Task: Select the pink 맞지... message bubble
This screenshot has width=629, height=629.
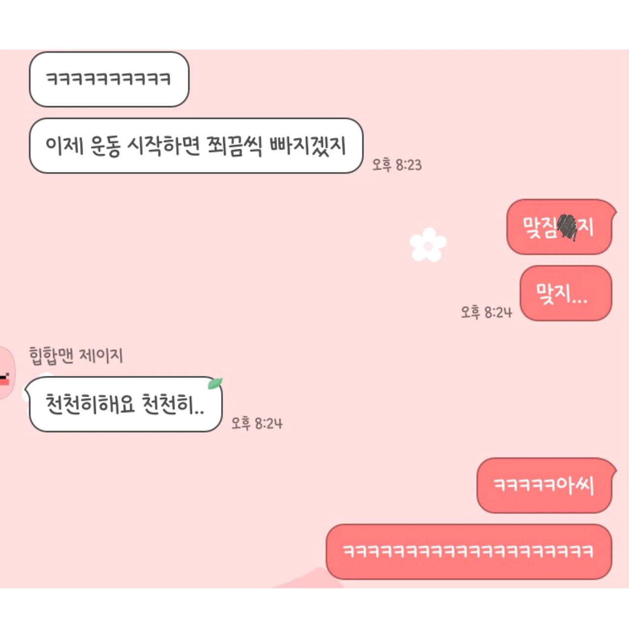Action: pyautogui.click(x=566, y=293)
